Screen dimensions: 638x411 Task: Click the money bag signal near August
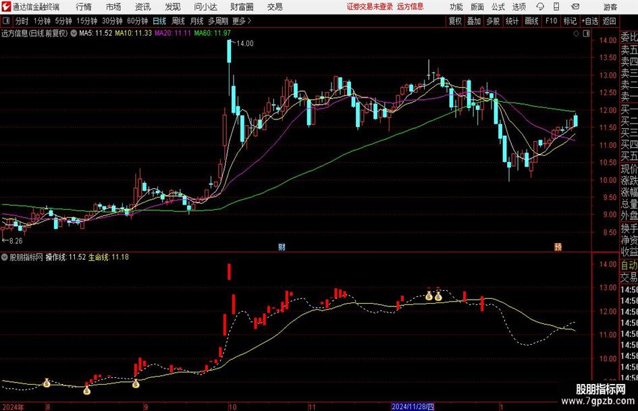(x=47, y=383)
